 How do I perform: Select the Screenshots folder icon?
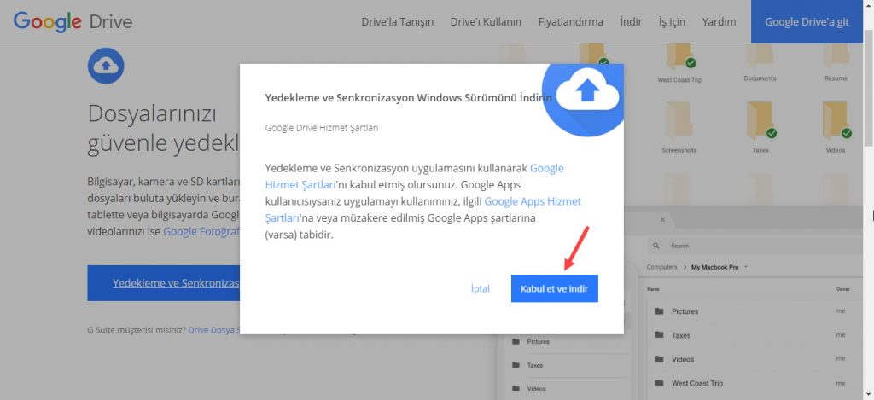[679, 122]
